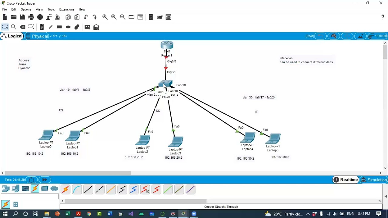Save the network with the floppy disk icon
Viewport: 388px width, 218px height.
[22, 17]
